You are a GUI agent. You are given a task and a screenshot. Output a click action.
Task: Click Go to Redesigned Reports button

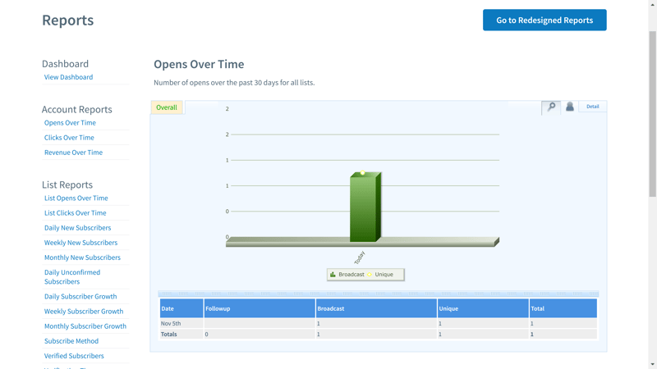pyautogui.click(x=544, y=20)
